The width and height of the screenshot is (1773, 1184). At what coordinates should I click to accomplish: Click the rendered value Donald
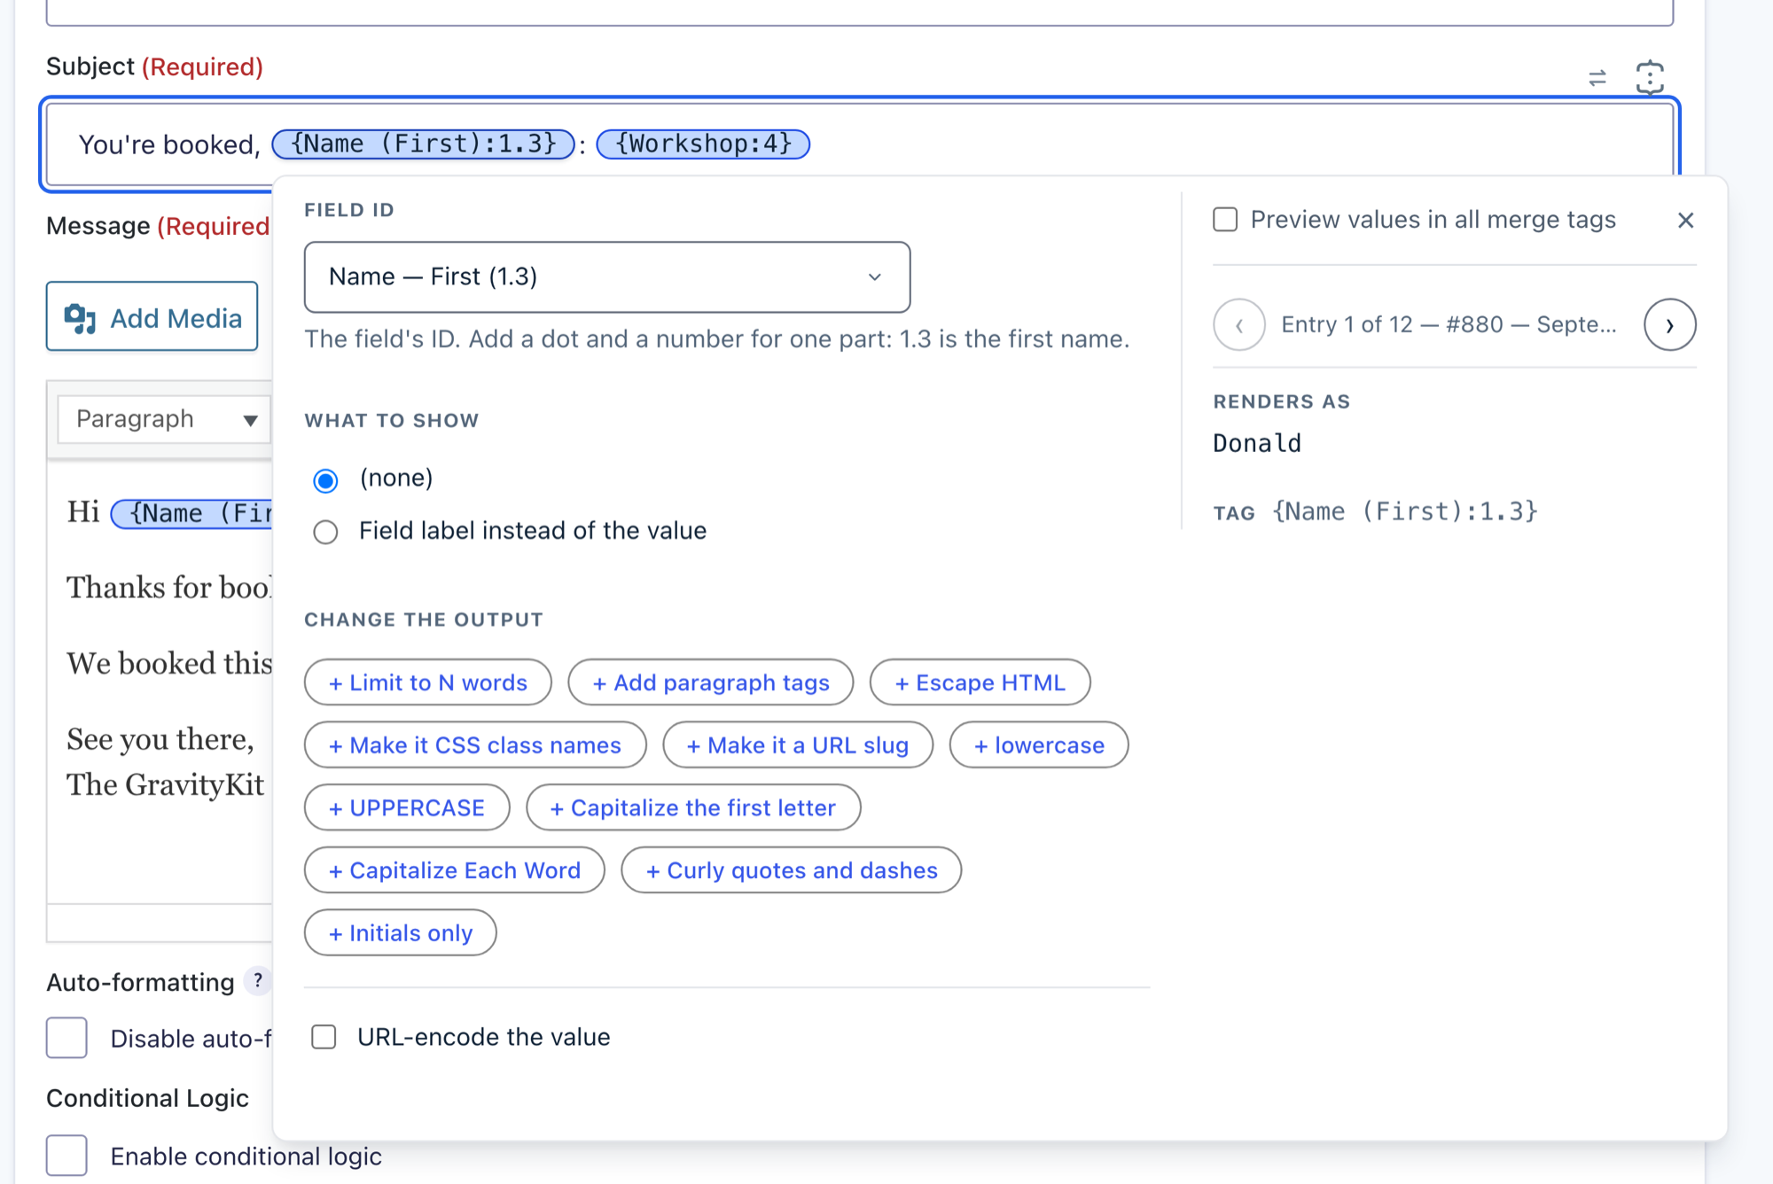(1257, 443)
